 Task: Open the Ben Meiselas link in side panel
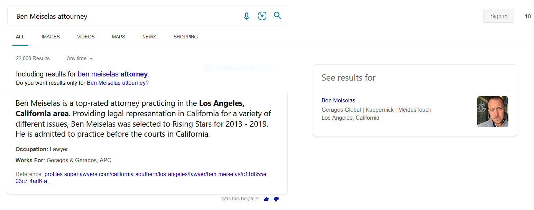pos(338,100)
